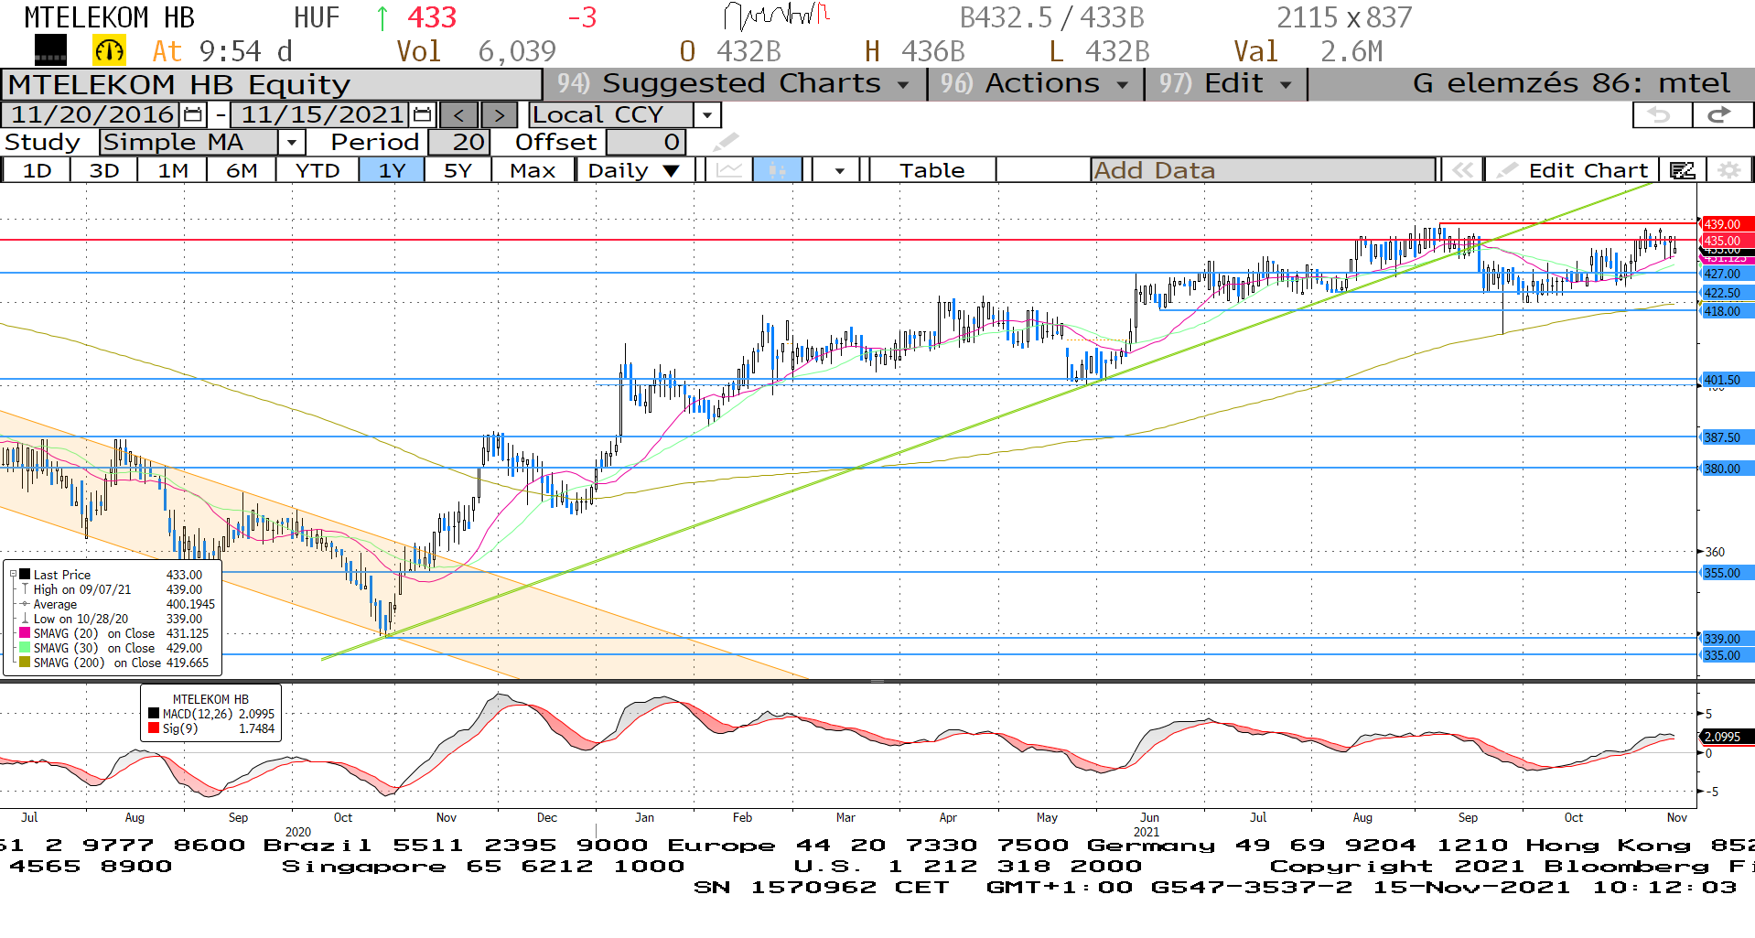Select the 1M time range
Viewport: 1755px width, 938px height.
coord(173,170)
